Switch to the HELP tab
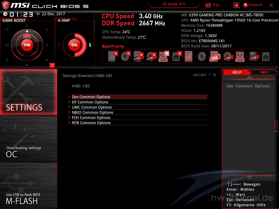Viewport: 279px width, 209px height. click(237, 72)
